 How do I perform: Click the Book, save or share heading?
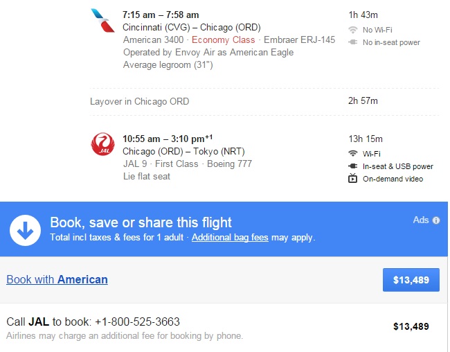[141, 222]
